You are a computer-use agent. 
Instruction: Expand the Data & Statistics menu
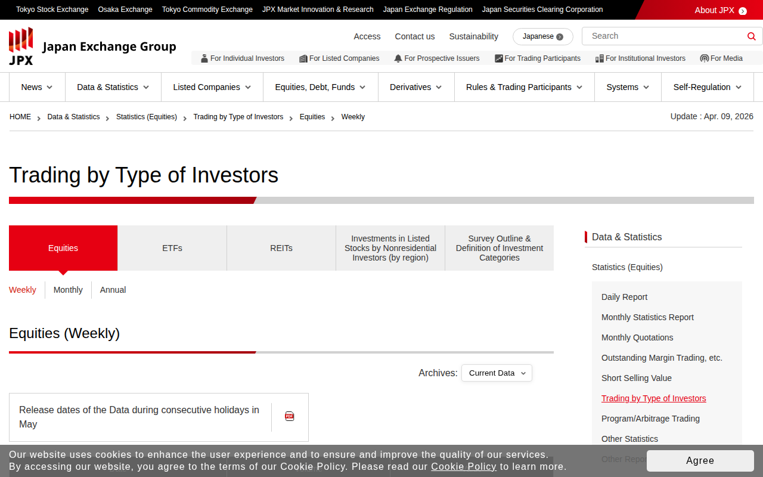pos(113,87)
